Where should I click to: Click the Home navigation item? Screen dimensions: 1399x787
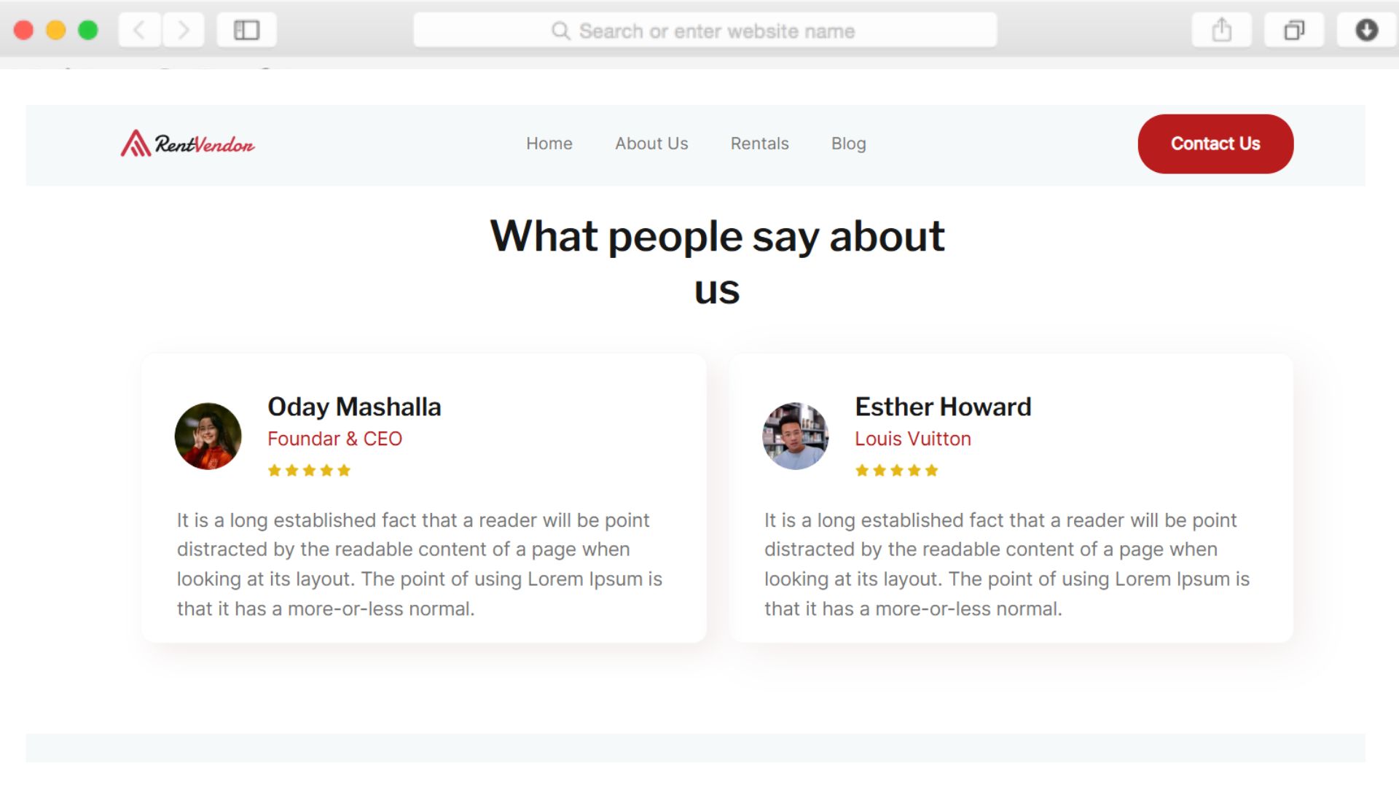click(x=549, y=144)
